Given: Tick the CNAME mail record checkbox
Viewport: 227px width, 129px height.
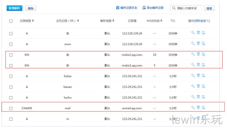Looking at the screenshot, I should (11, 108).
